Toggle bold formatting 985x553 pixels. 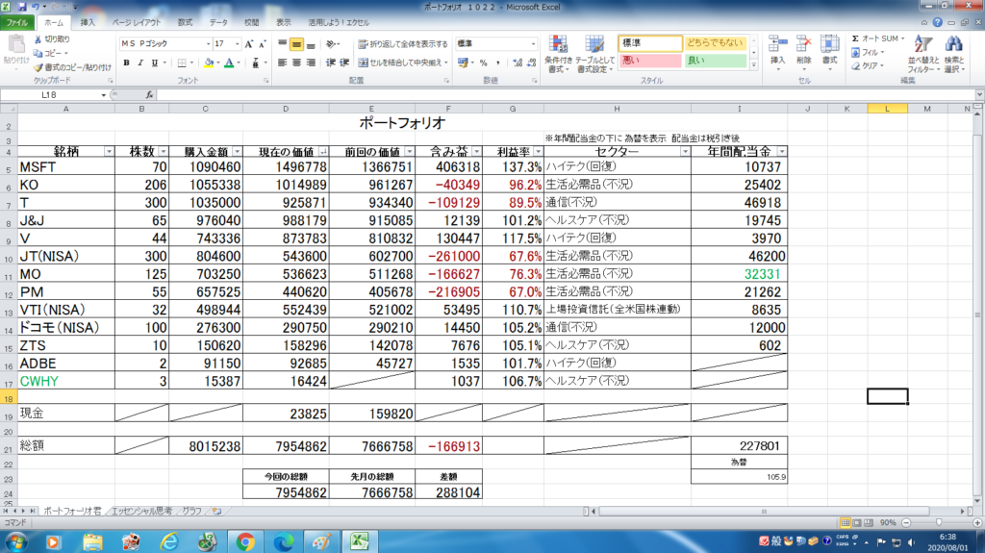[x=126, y=63]
